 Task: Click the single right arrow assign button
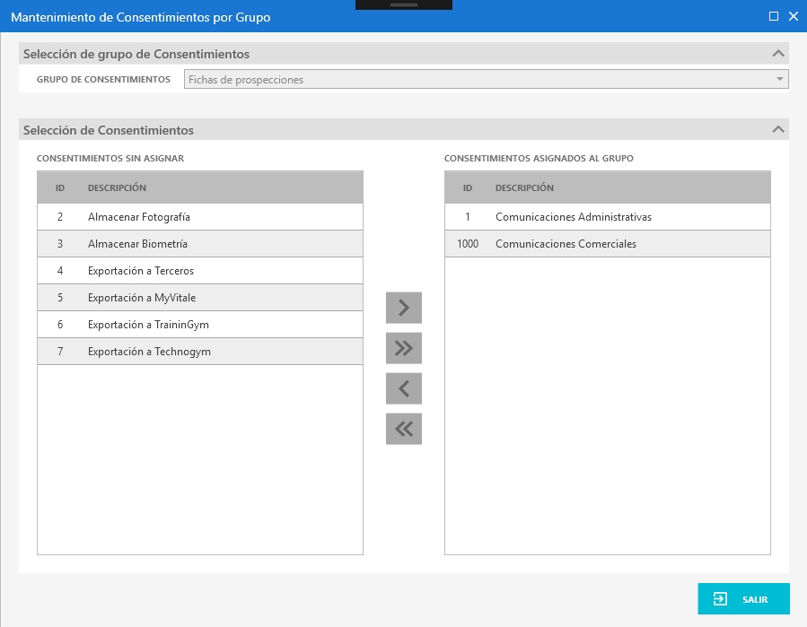404,308
